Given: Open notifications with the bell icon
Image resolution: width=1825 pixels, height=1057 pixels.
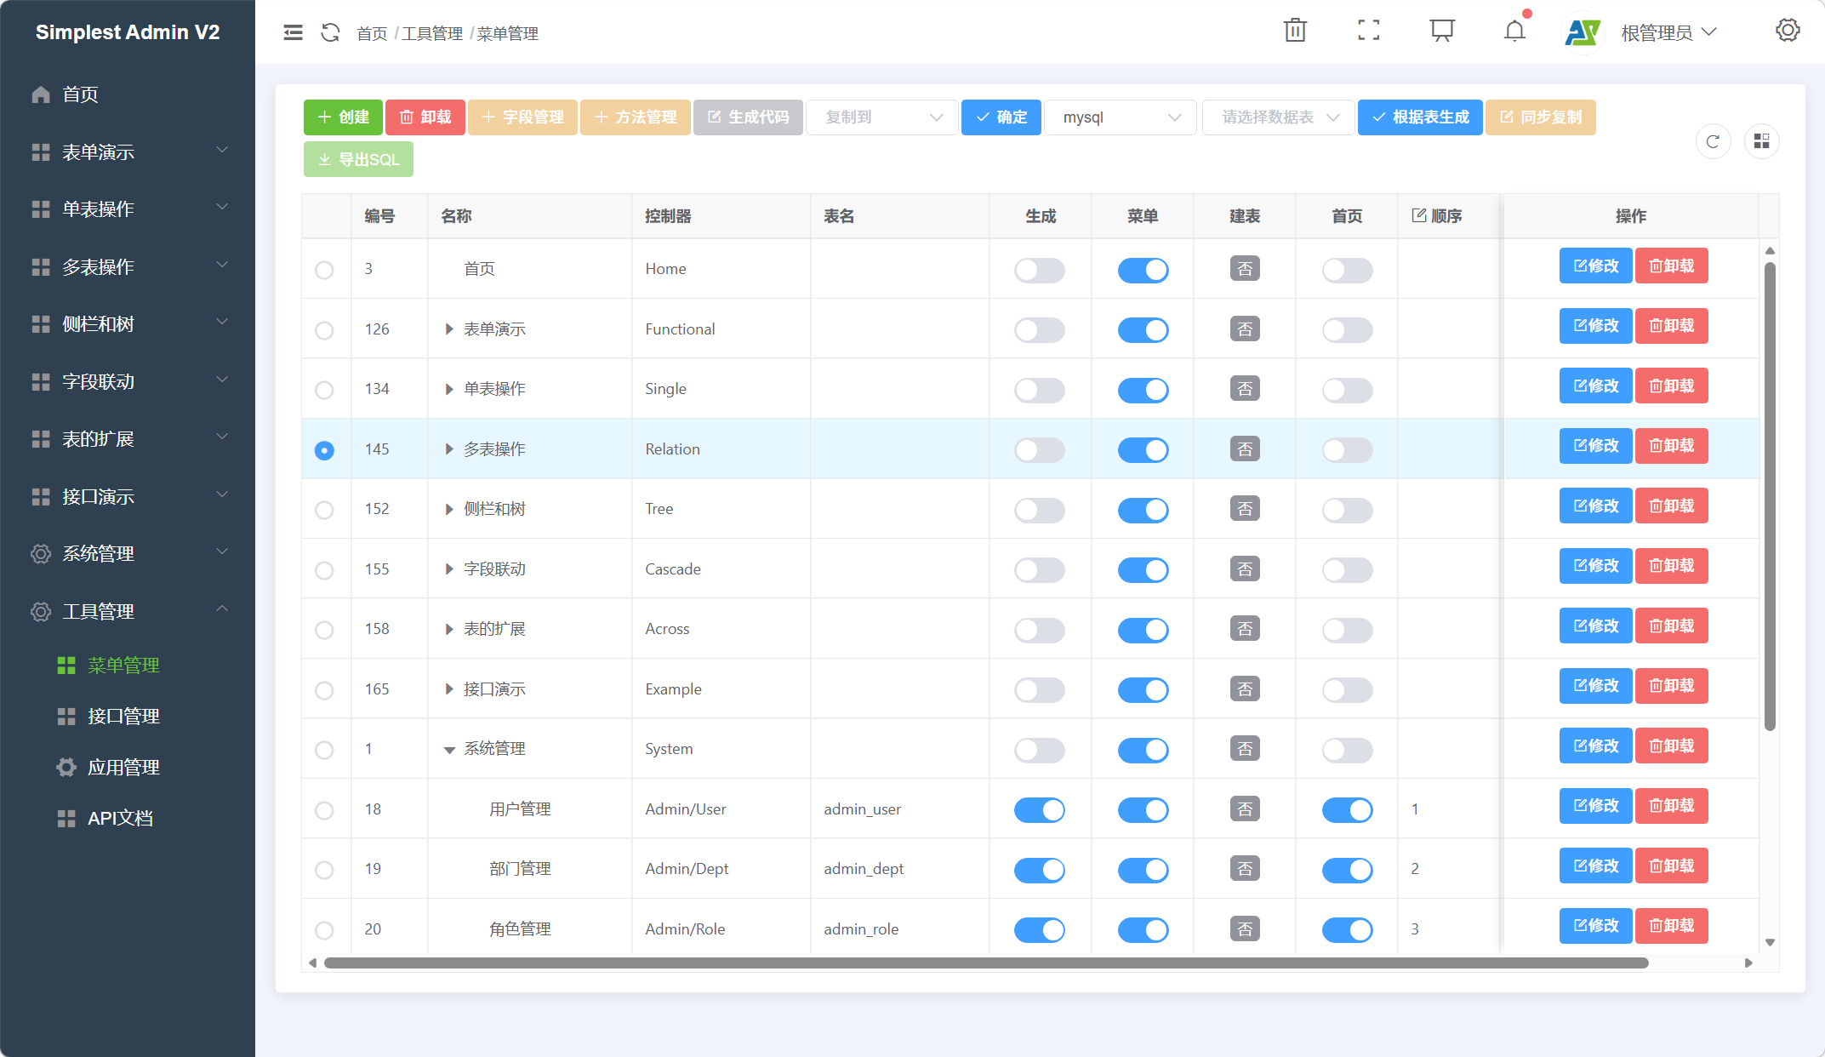Looking at the screenshot, I should point(1514,31).
